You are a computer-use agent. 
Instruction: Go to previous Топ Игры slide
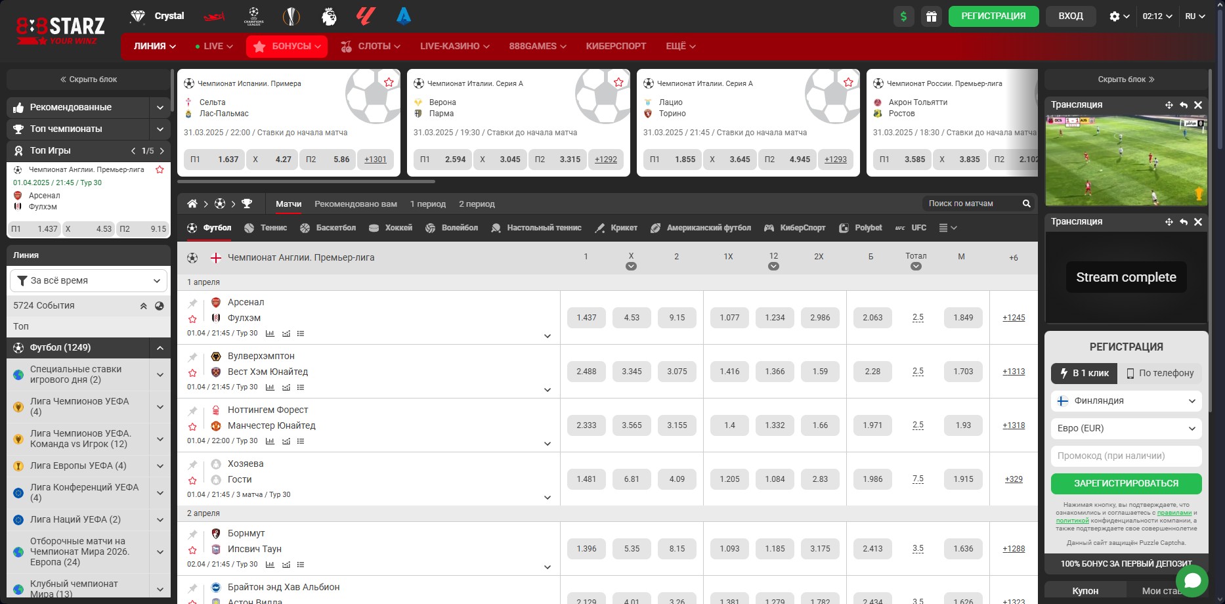(x=133, y=151)
